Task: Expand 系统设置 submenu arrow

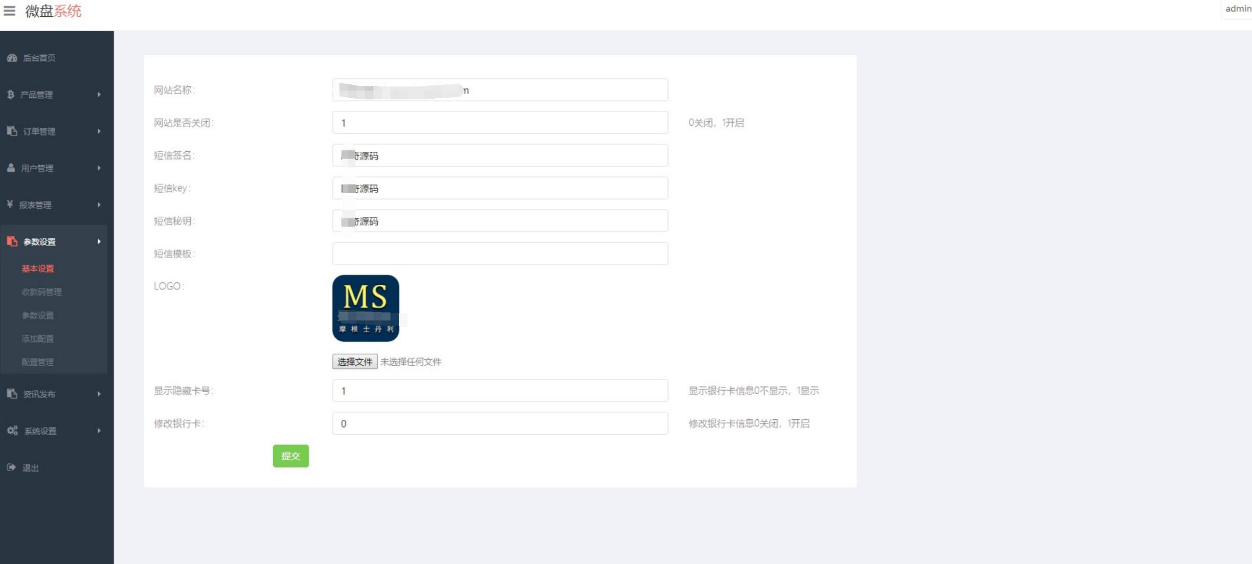Action: [99, 431]
